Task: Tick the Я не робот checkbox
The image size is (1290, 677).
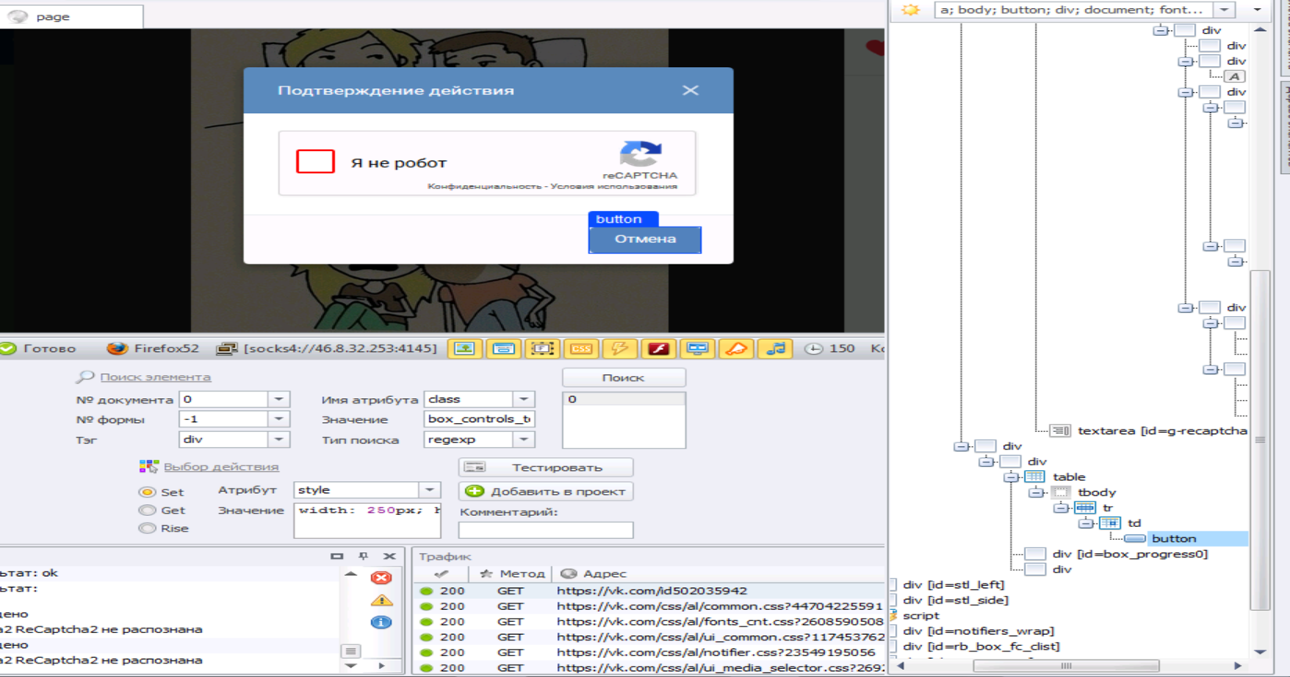Action: point(315,162)
